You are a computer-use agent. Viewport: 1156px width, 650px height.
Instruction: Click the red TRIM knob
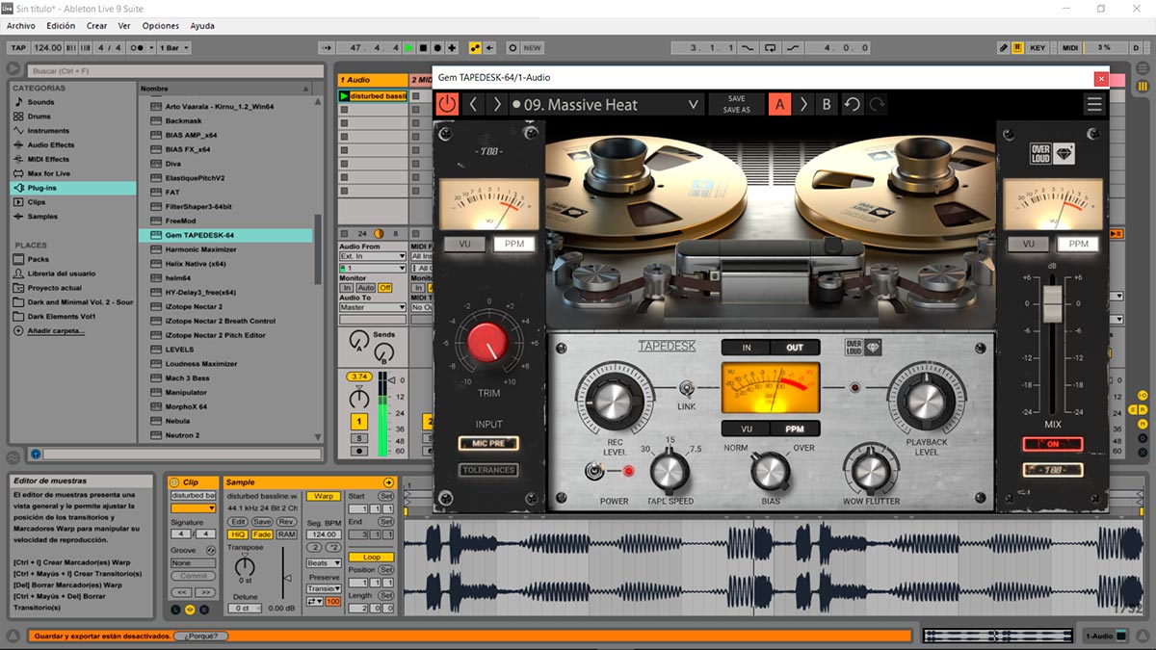pyautogui.click(x=489, y=345)
